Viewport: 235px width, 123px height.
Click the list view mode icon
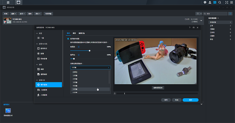(x=198, y=14)
